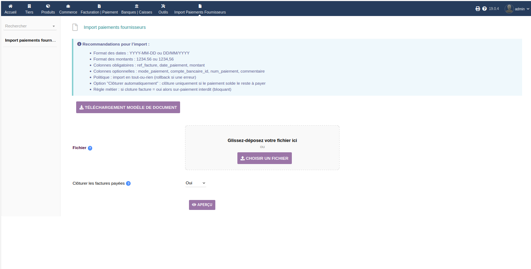531x269 pixels.
Task: Open the Banques bank icon
Action: pos(137,6)
